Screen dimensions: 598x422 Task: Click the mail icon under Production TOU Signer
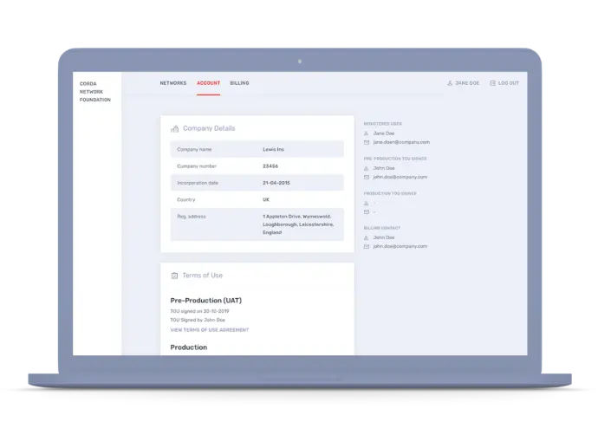(367, 212)
